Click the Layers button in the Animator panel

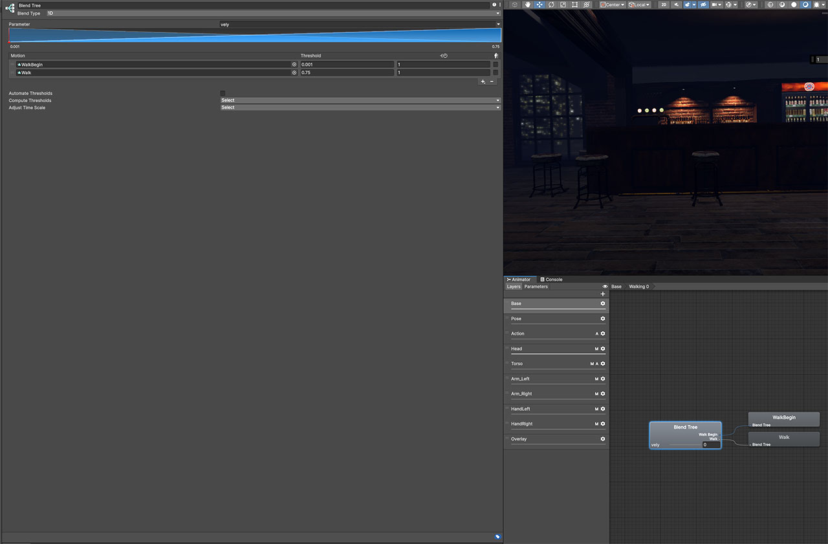click(x=513, y=286)
